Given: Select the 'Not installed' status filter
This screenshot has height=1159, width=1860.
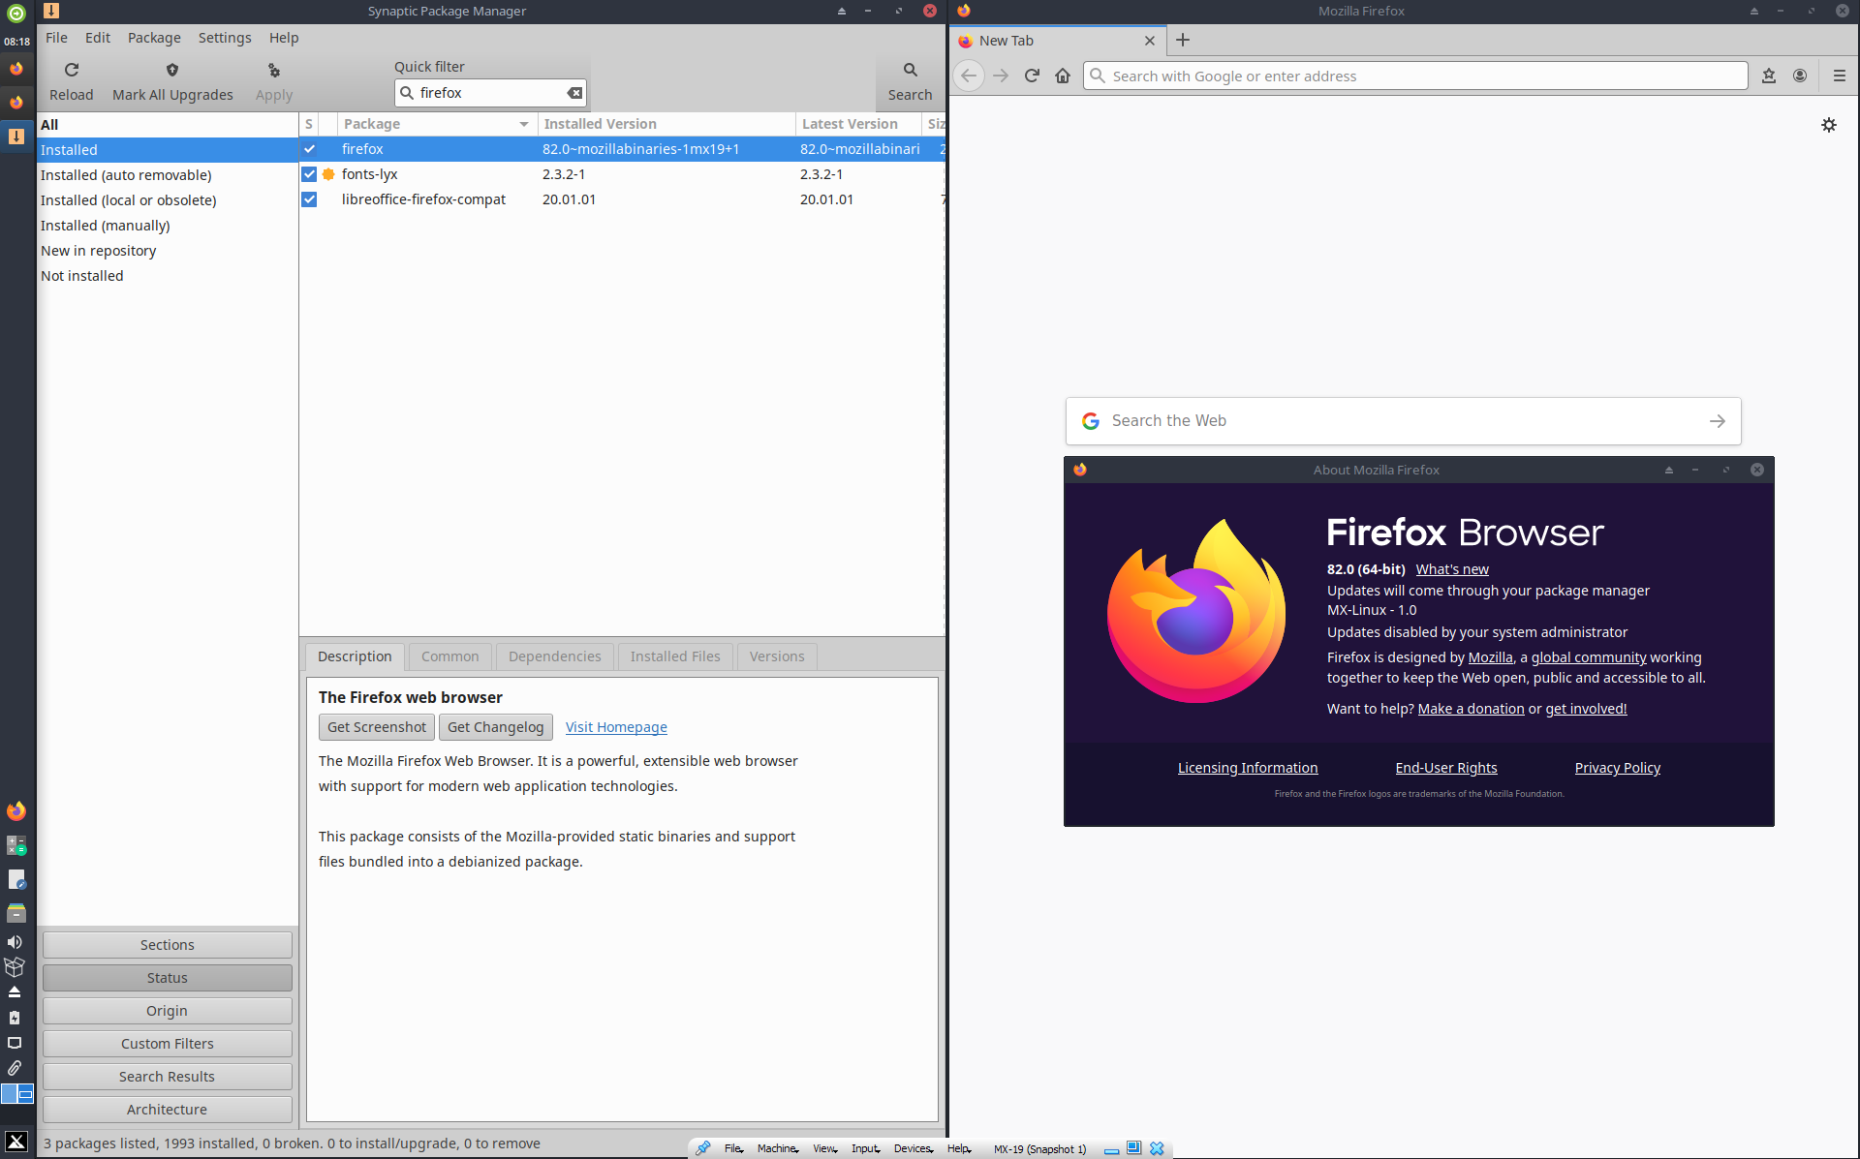Looking at the screenshot, I should coord(82,276).
